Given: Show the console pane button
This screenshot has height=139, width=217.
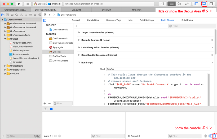Looking at the screenshot, I should tap(215, 136).
